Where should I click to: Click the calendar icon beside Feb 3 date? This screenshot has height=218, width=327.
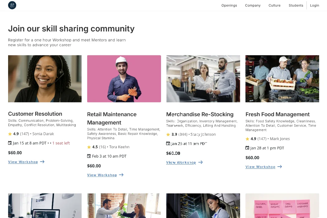(x=89, y=156)
